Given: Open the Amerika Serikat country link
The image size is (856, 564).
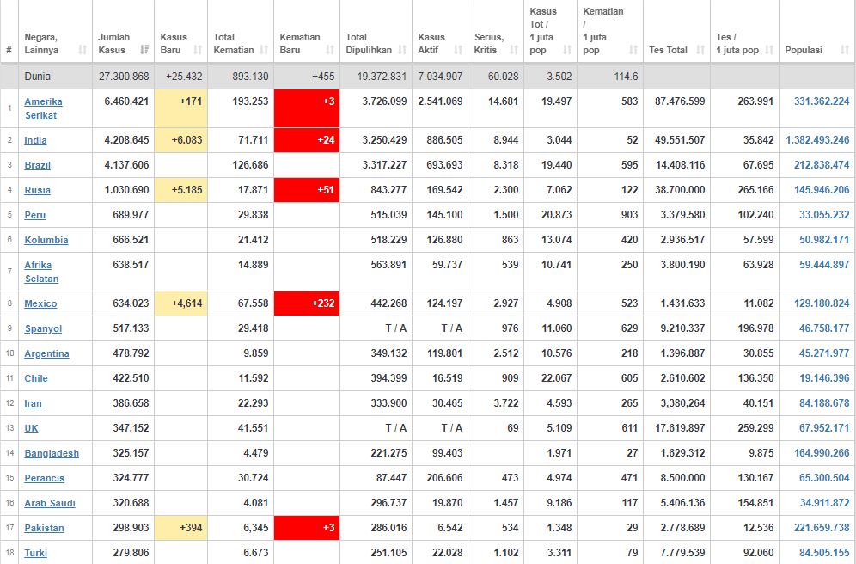Looking at the screenshot, I should [x=43, y=108].
